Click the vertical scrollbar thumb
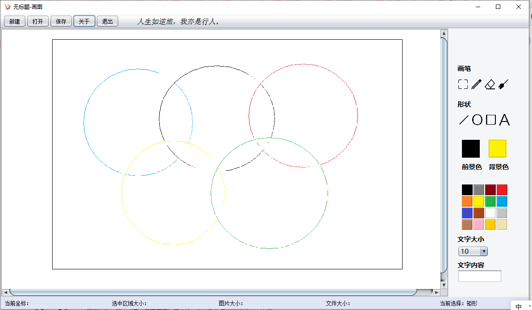Viewport: 532px width, 310px height. [x=444, y=155]
